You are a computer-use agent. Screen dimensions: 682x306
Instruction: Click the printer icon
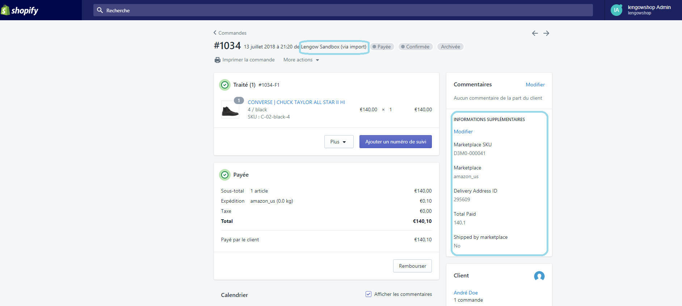217,60
